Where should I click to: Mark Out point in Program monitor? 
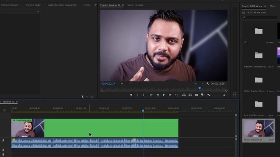(x=143, y=95)
